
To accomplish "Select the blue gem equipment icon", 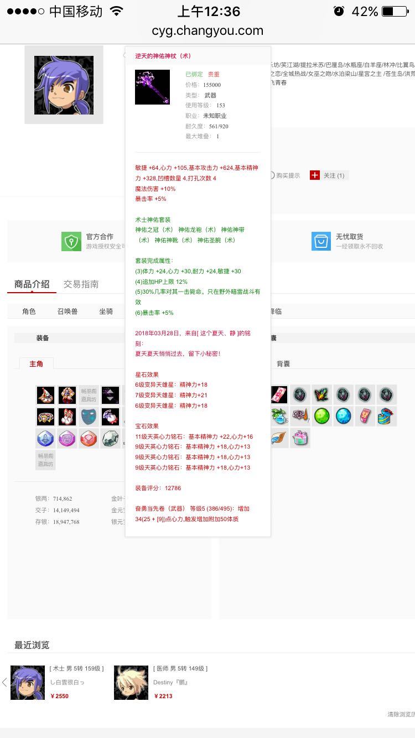I will pos(45,438).
